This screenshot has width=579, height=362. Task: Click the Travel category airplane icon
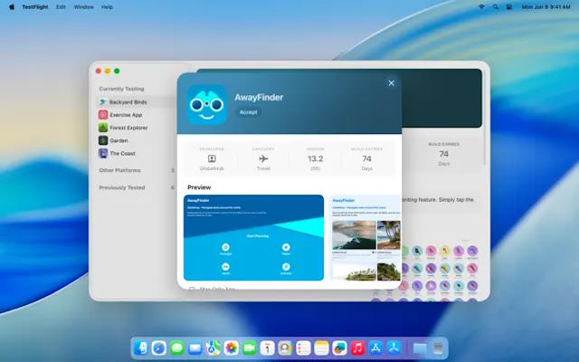click(262, 158)
